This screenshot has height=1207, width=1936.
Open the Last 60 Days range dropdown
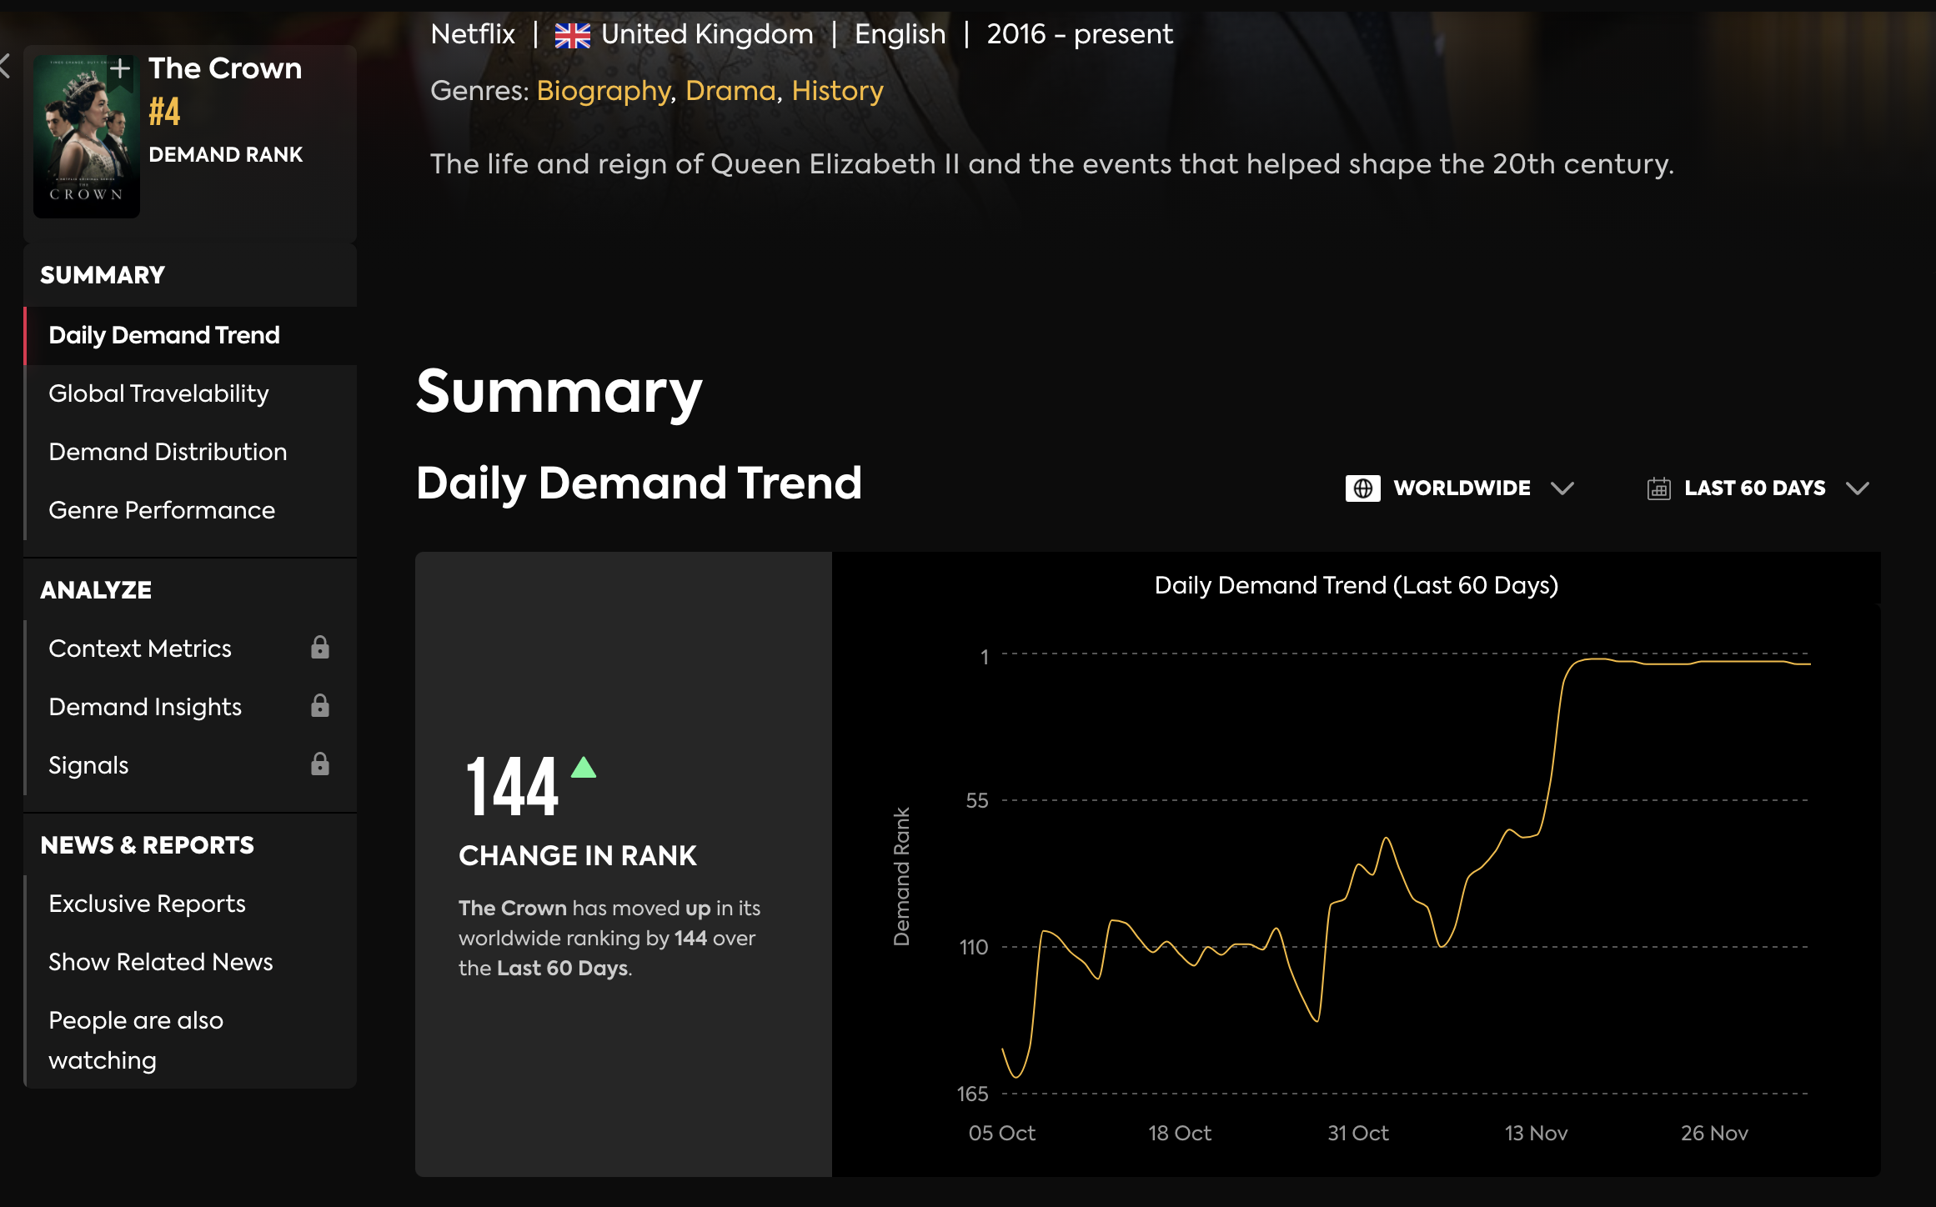pos(1857,488)
